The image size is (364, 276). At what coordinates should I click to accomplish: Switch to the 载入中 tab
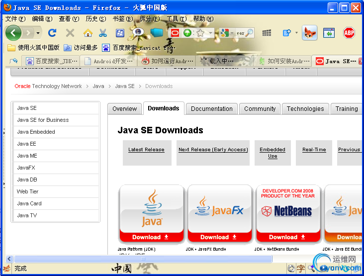click(x=225, y=61)
